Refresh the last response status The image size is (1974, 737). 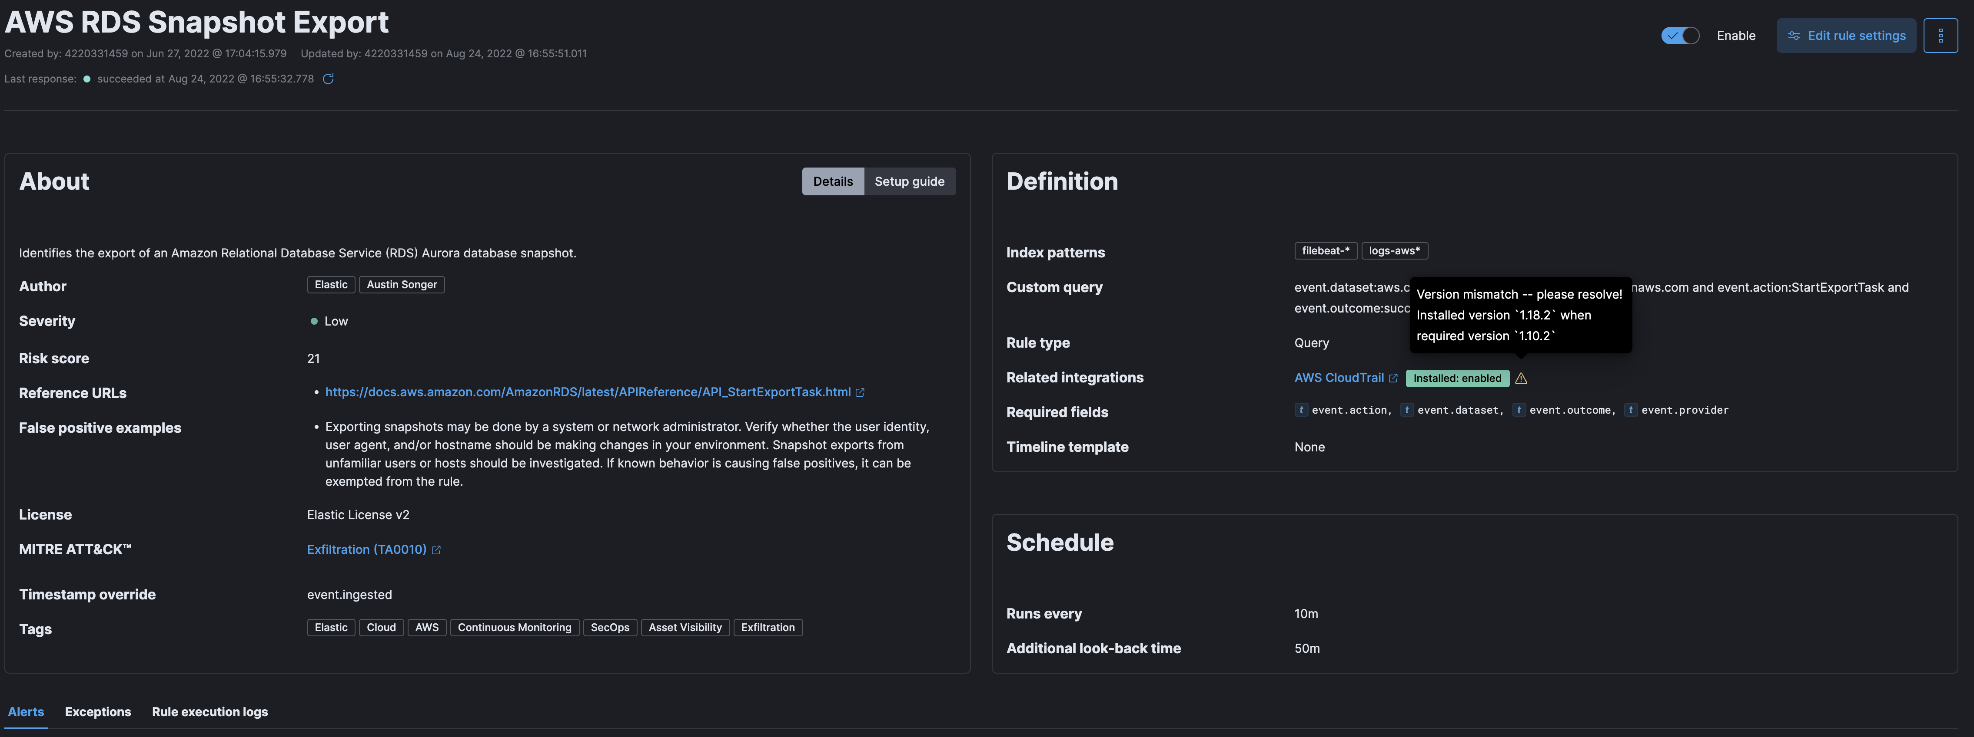329,78
